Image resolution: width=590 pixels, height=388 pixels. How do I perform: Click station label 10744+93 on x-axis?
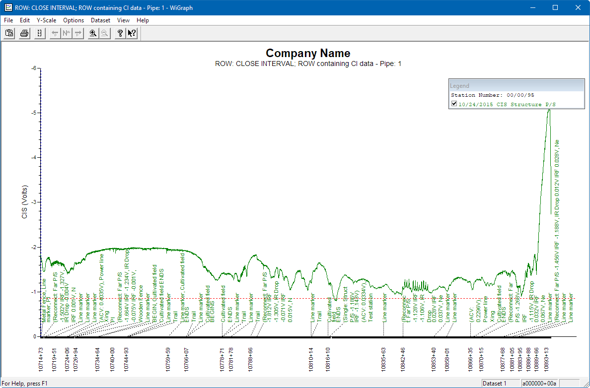coord(126,359)
